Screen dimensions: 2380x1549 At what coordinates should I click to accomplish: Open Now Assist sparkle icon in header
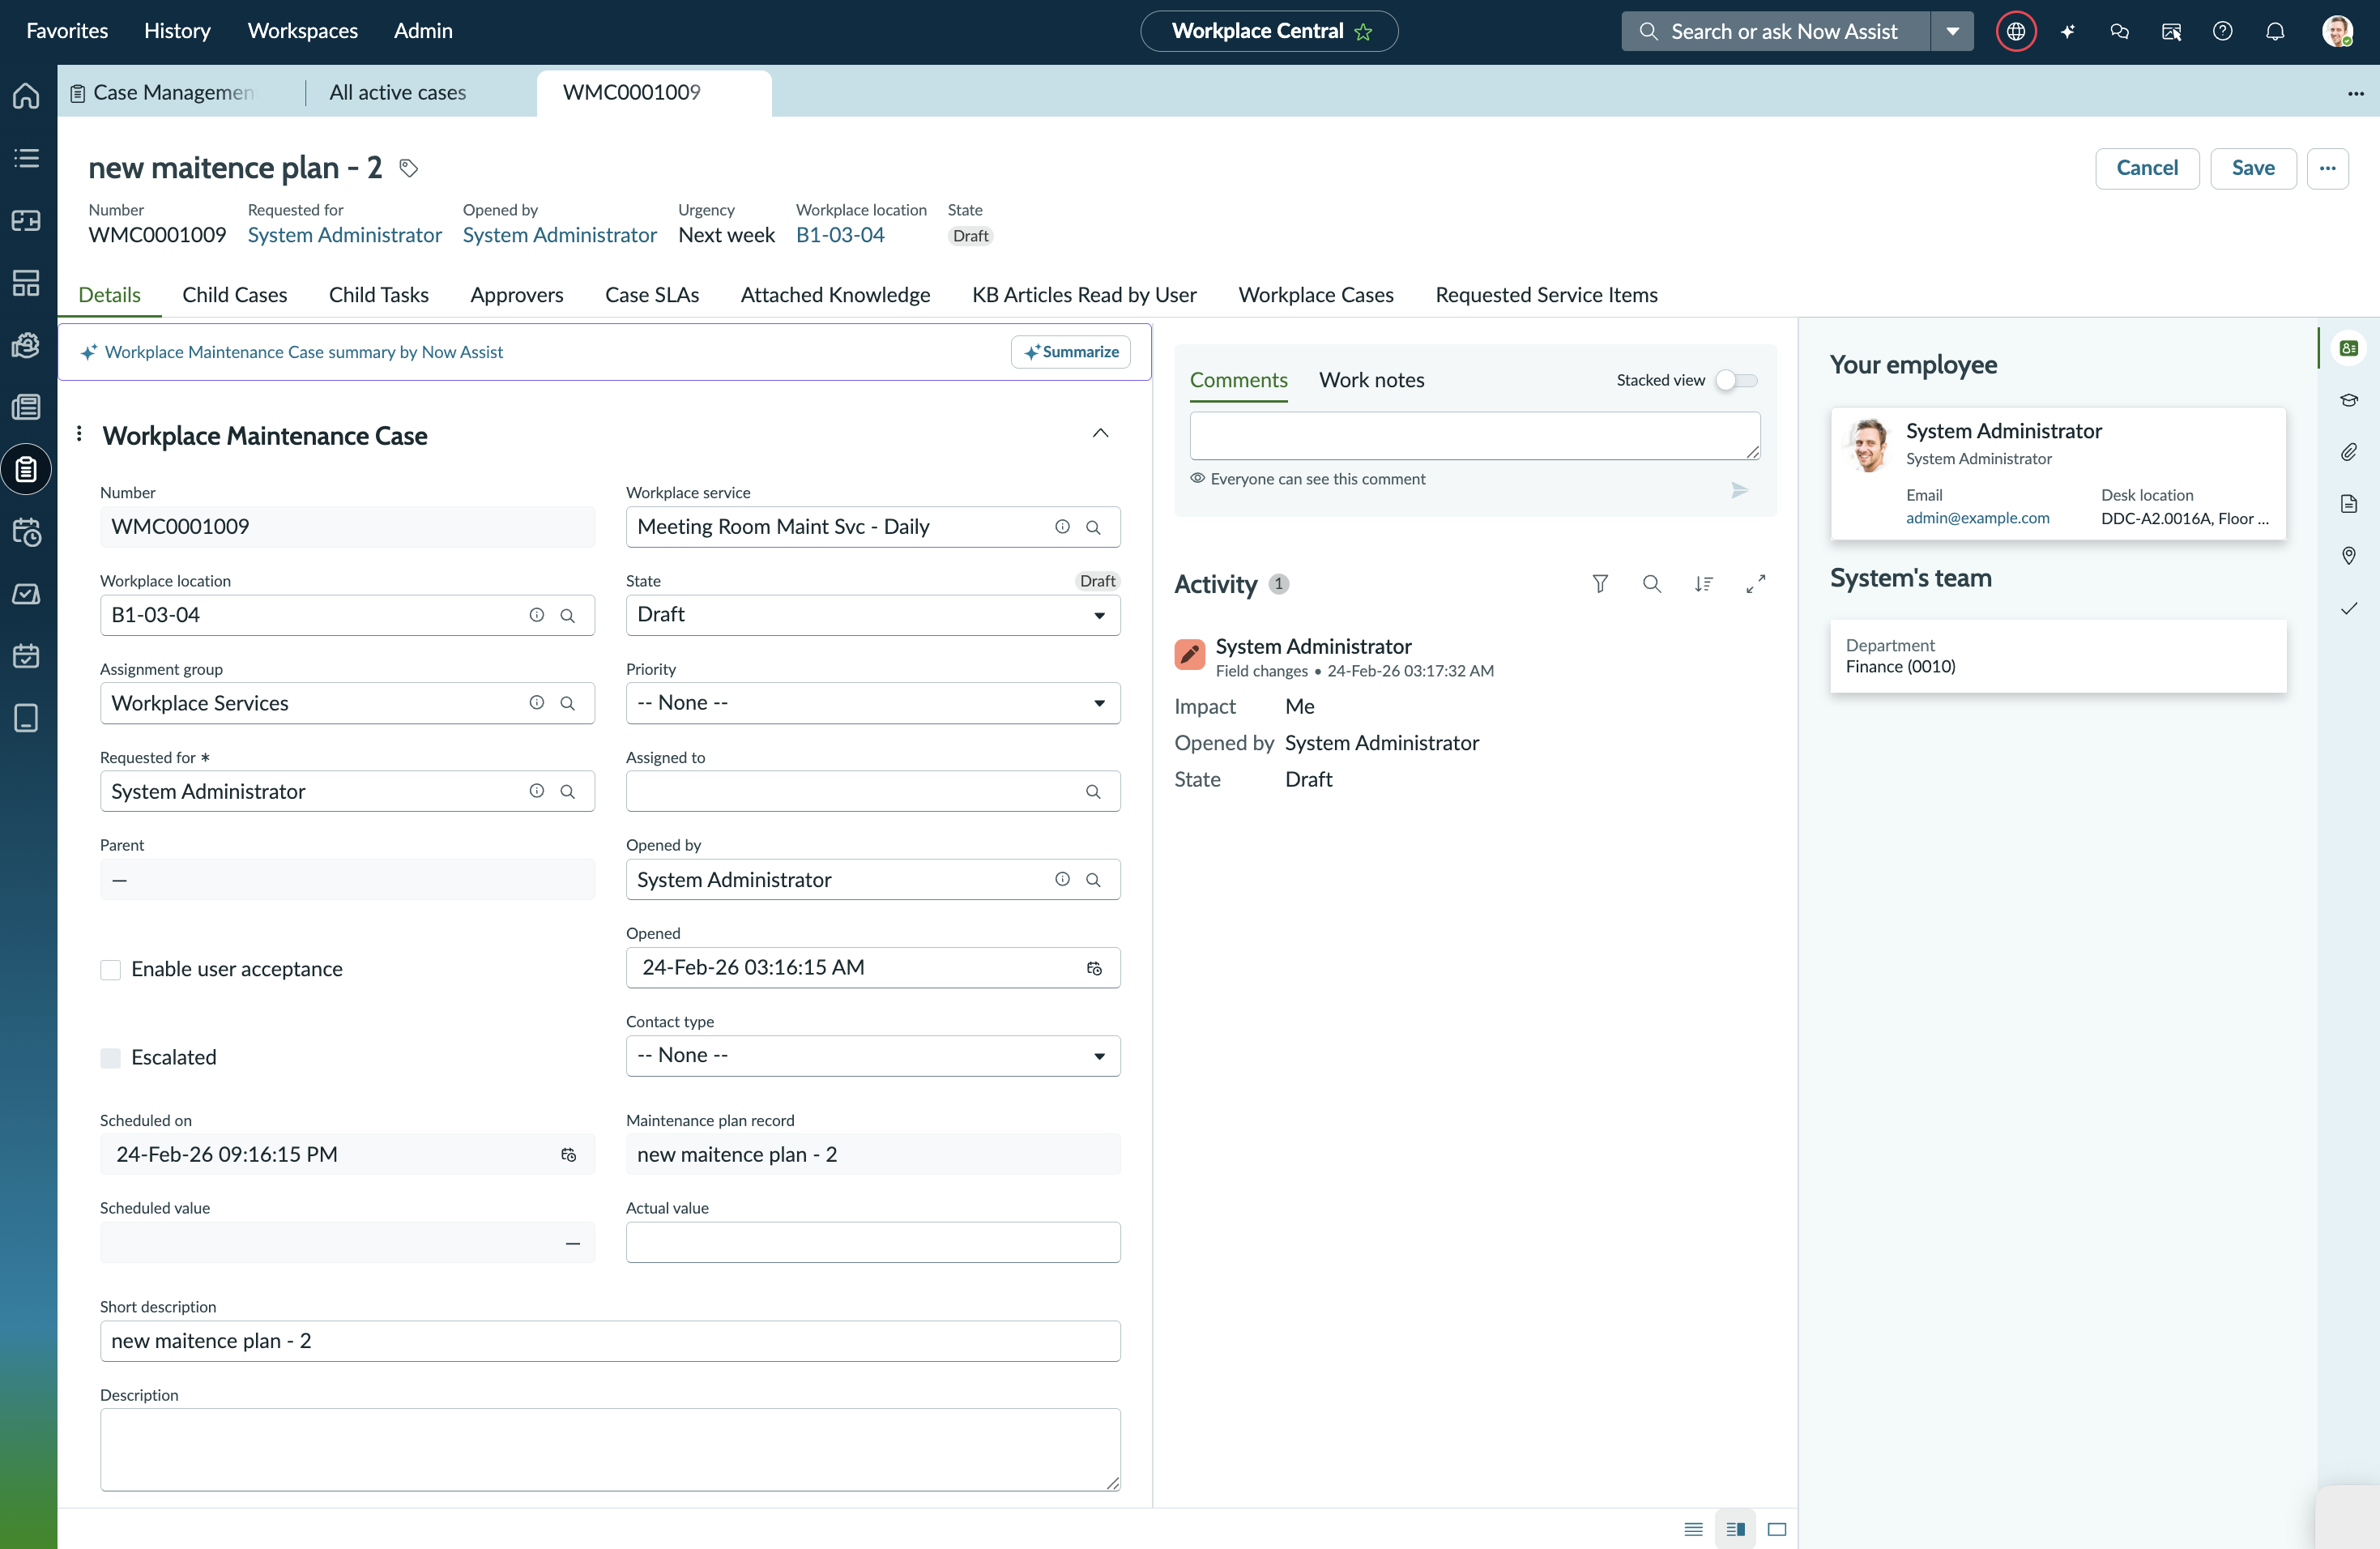pyautogui.click(x=2068, y=31)
